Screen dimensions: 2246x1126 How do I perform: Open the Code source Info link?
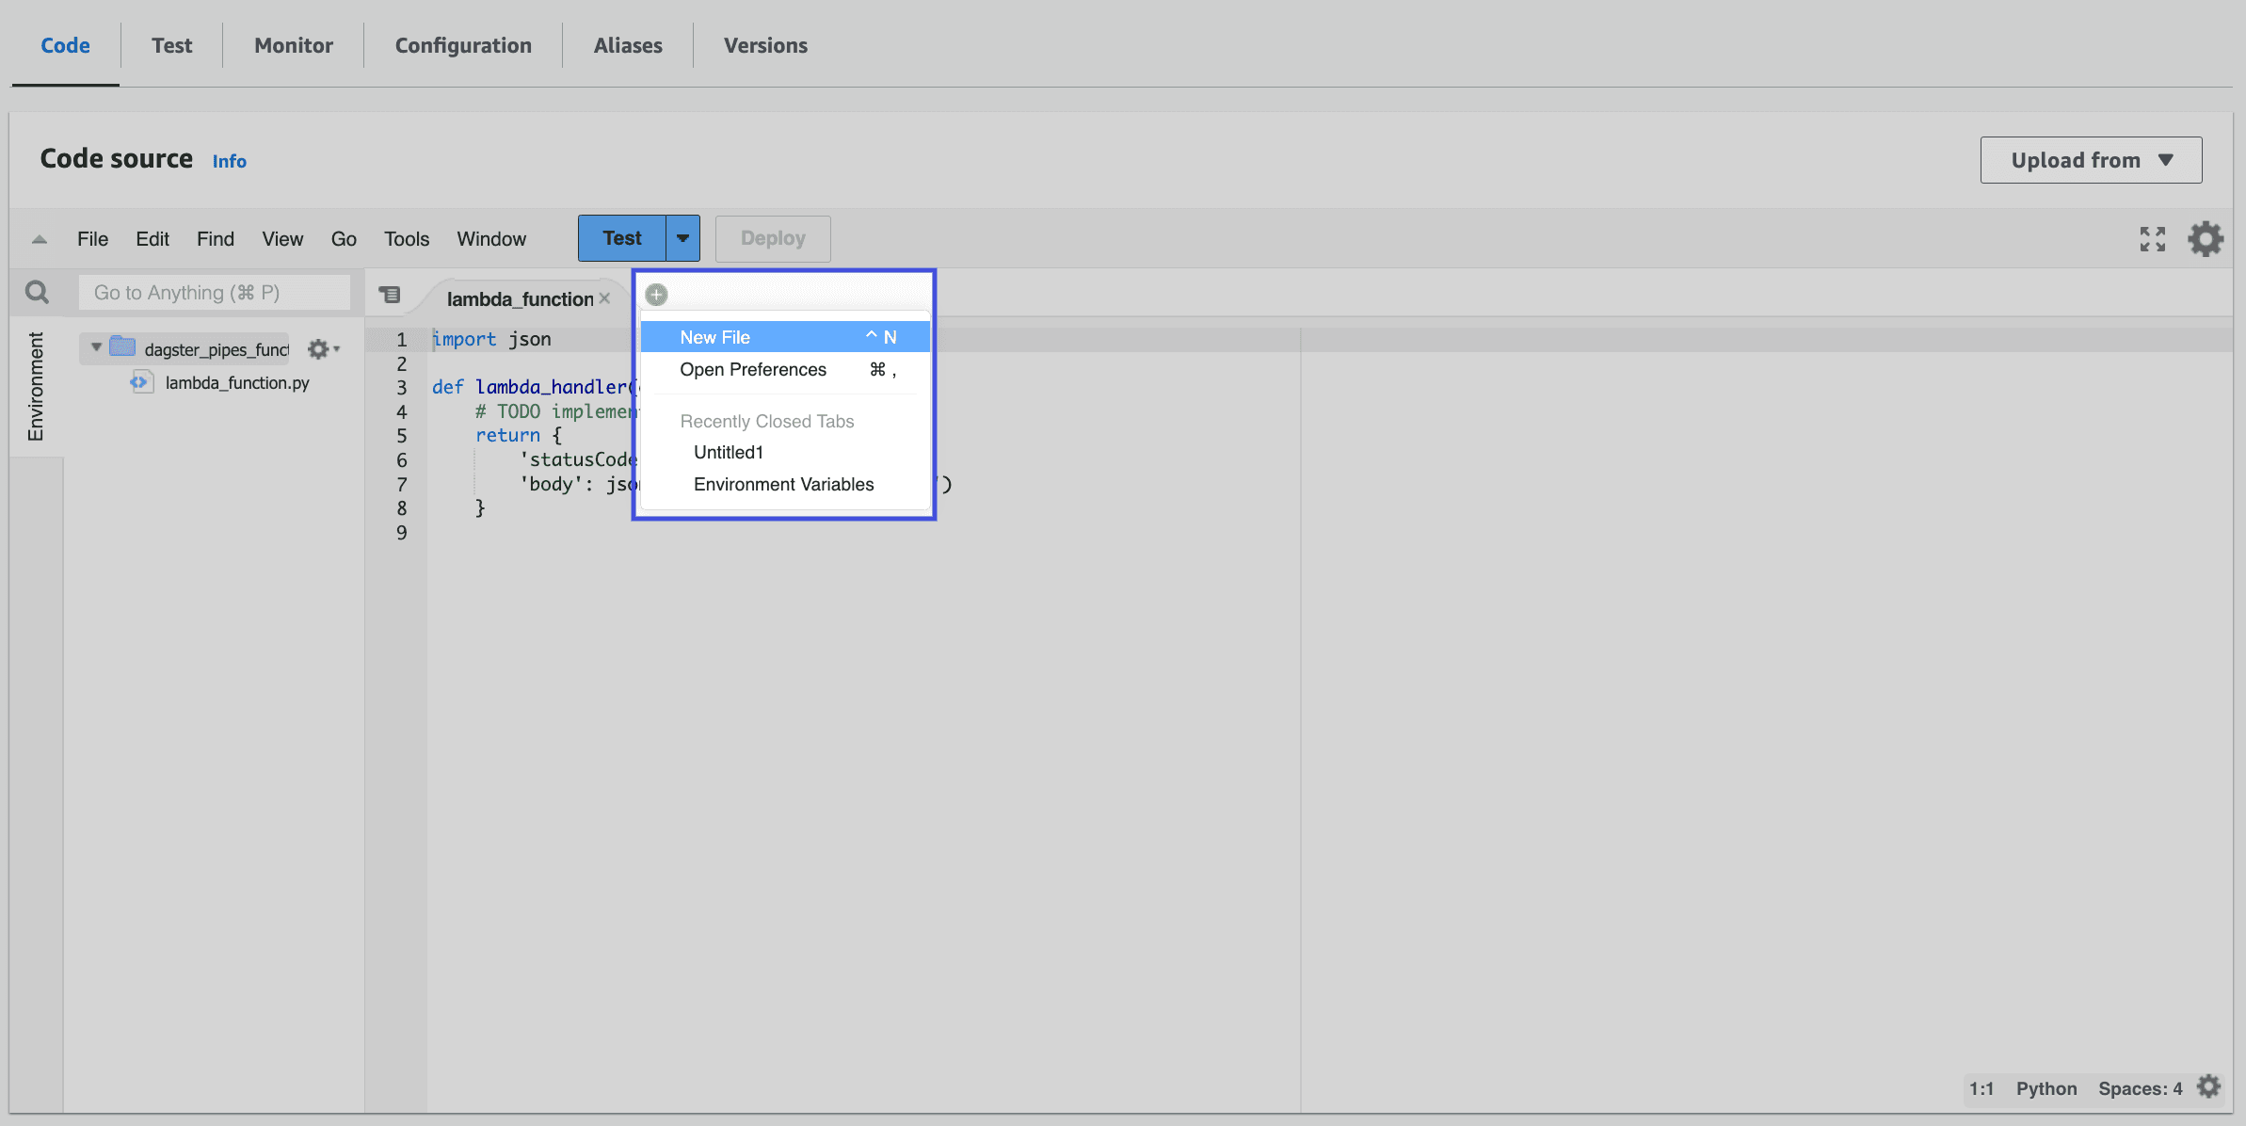pos(229,160)
